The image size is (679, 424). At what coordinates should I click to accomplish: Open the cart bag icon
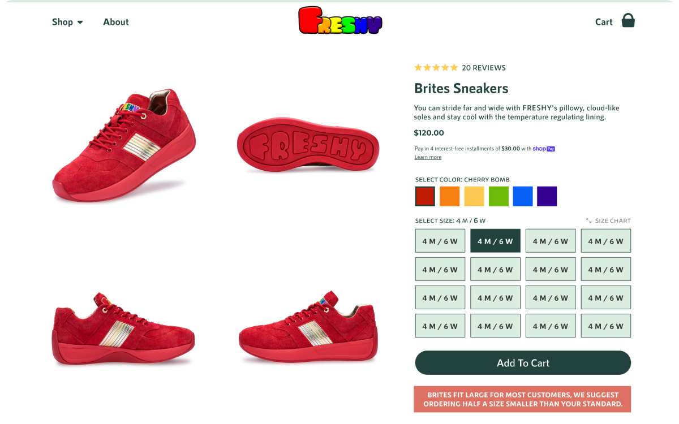(x=628, y=21)
